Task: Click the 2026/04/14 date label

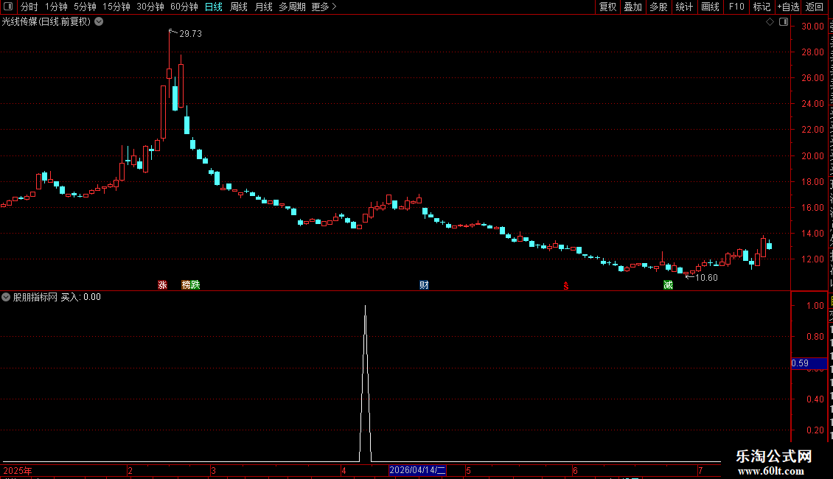Action: [417, 470]
